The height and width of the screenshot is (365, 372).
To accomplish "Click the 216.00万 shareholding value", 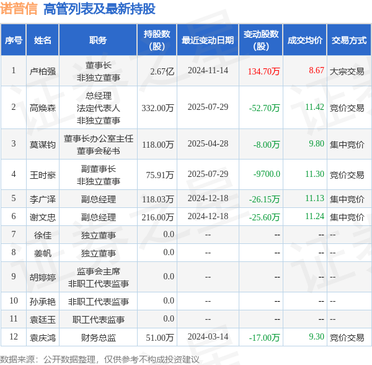I will point(157,217).
